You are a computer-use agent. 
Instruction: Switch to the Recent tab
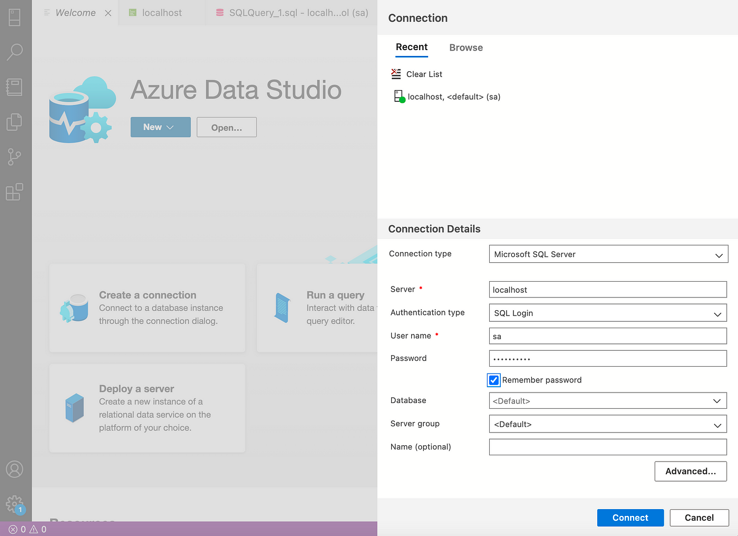[412, 47]
